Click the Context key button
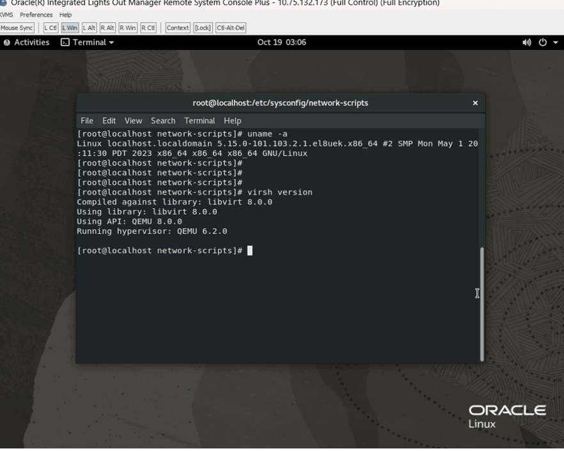 [x=177, y=27]
